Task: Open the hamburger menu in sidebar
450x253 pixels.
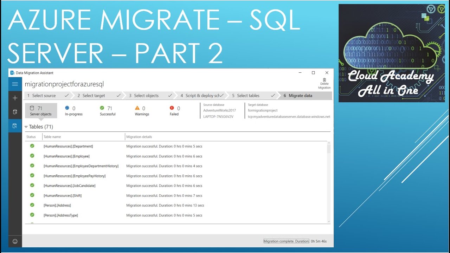Action: point(15,84)
